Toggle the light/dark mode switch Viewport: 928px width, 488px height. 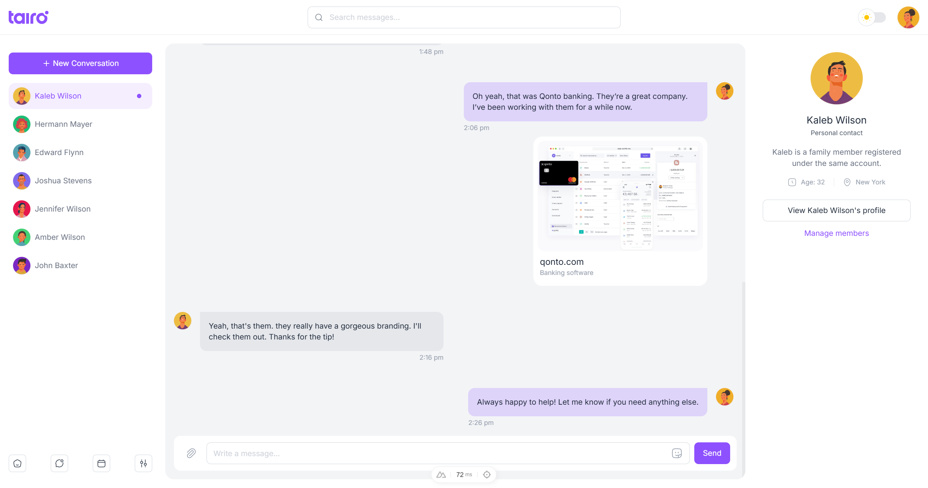(x=872, y=17)
